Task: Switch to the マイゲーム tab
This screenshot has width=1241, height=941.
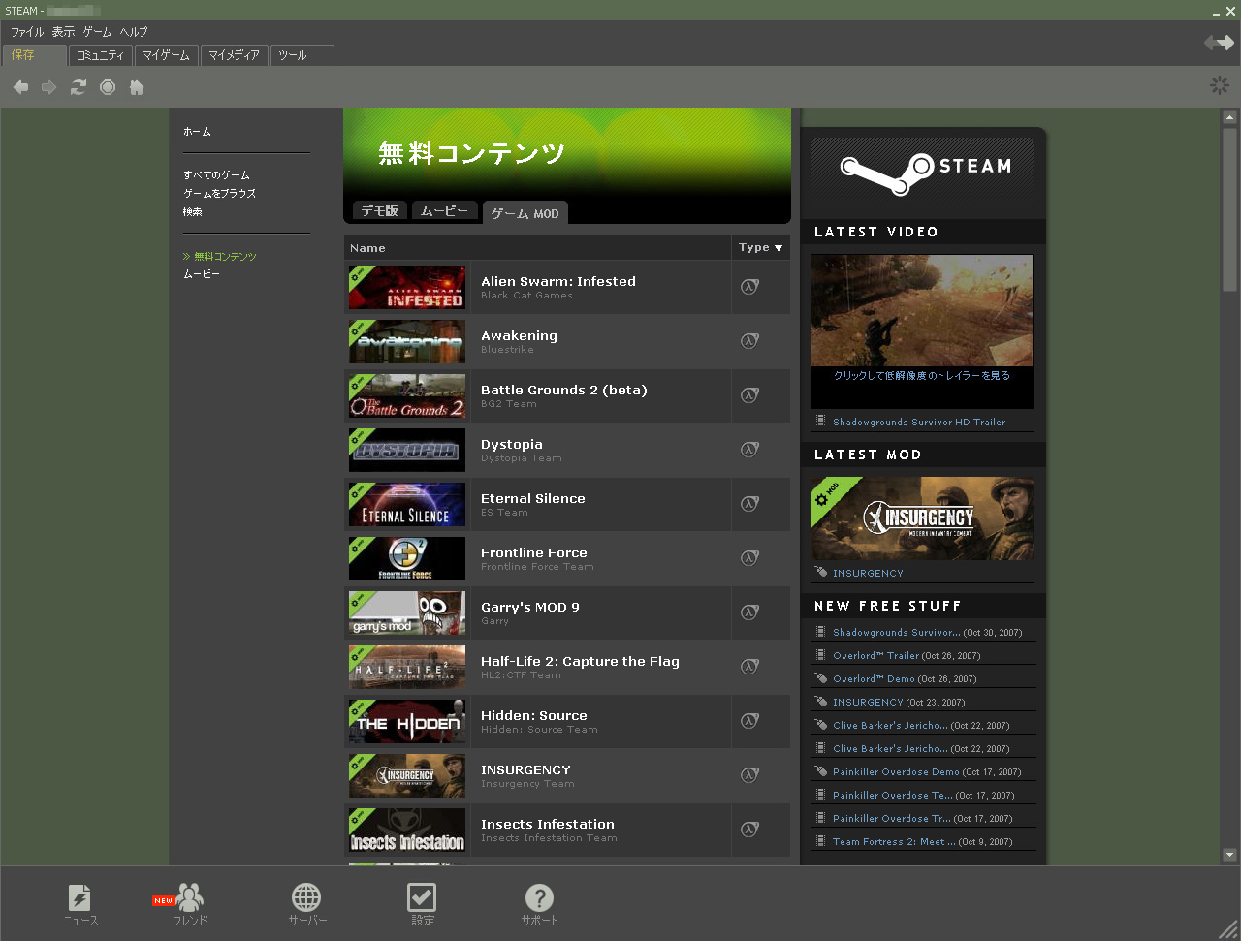Action: [x=167, y=55]
